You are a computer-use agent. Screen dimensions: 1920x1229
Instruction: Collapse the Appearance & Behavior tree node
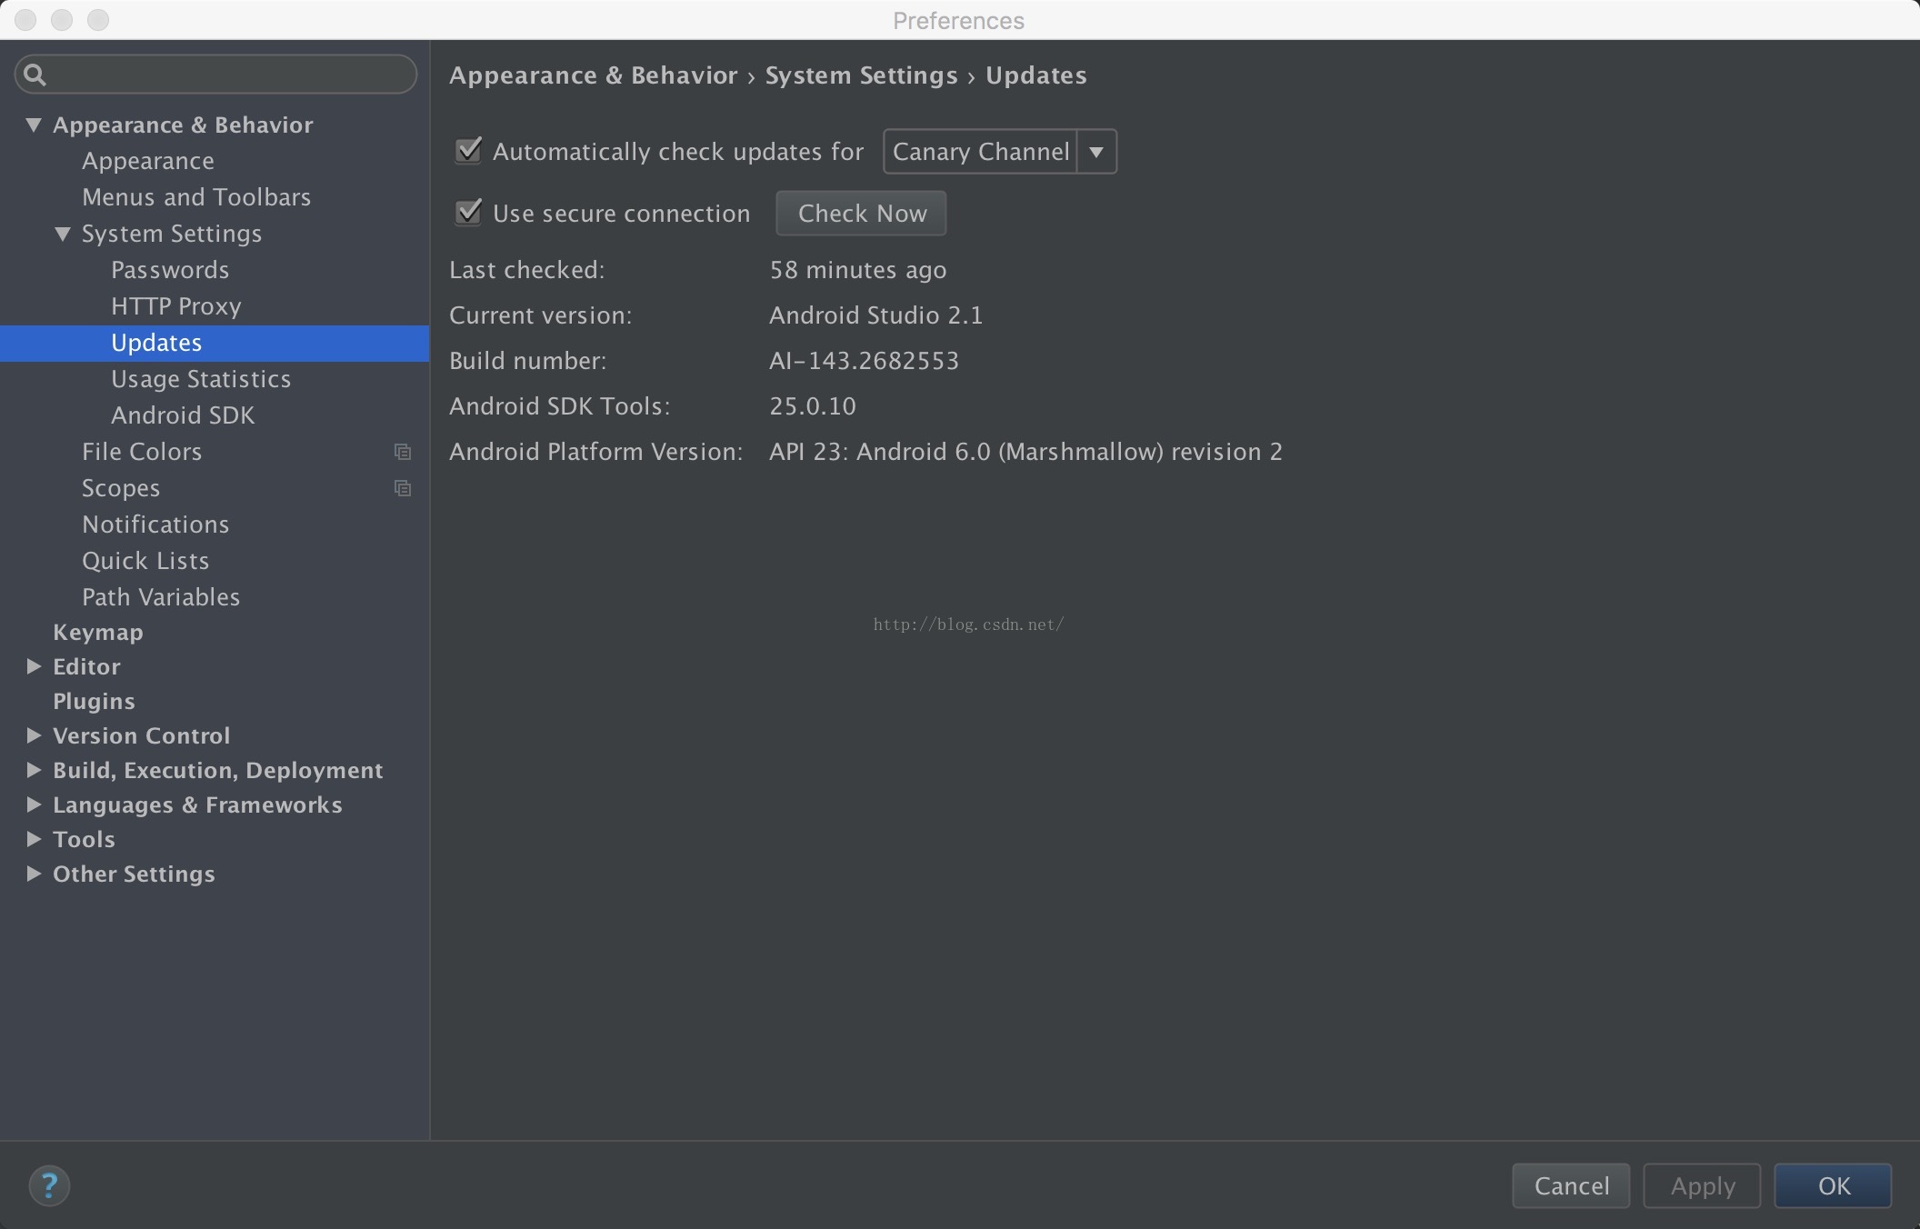34,125
